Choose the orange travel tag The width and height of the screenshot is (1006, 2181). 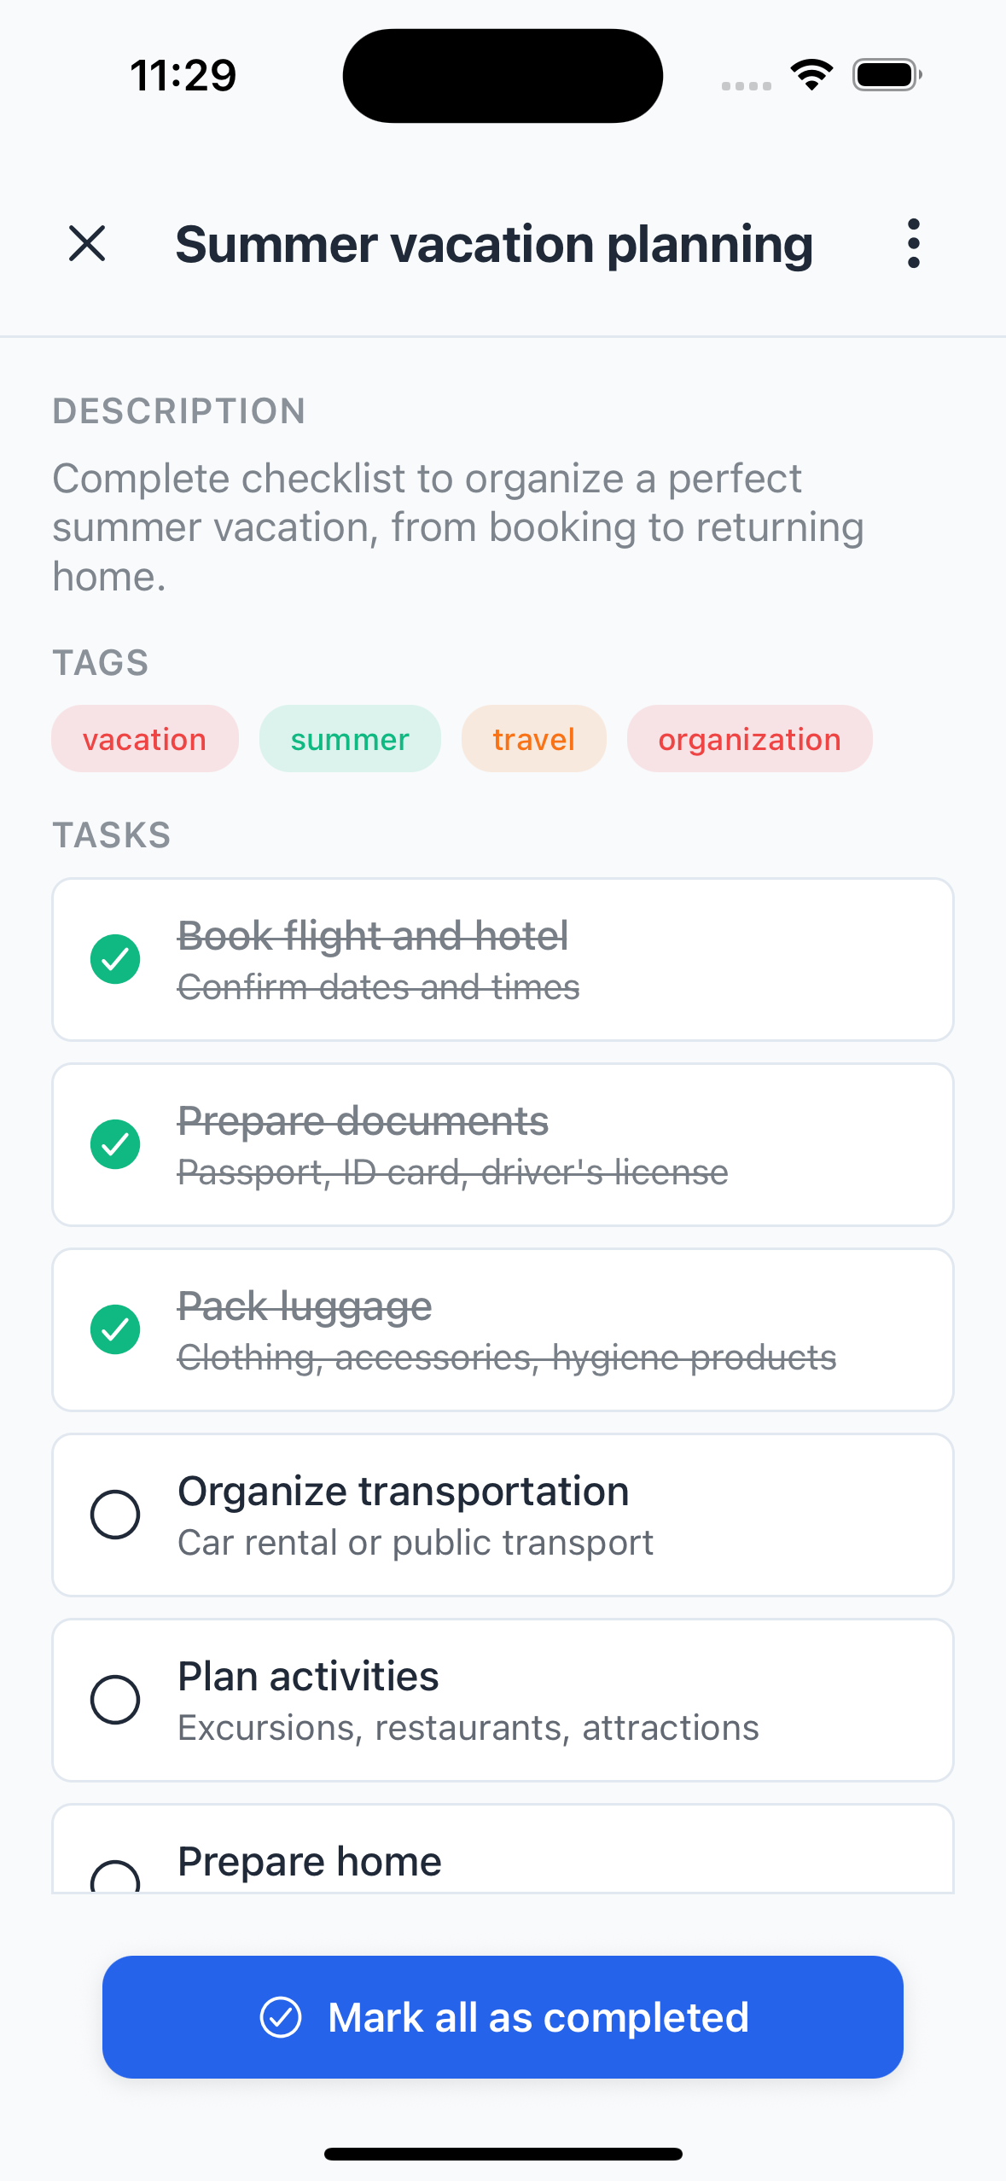point(533,739)
